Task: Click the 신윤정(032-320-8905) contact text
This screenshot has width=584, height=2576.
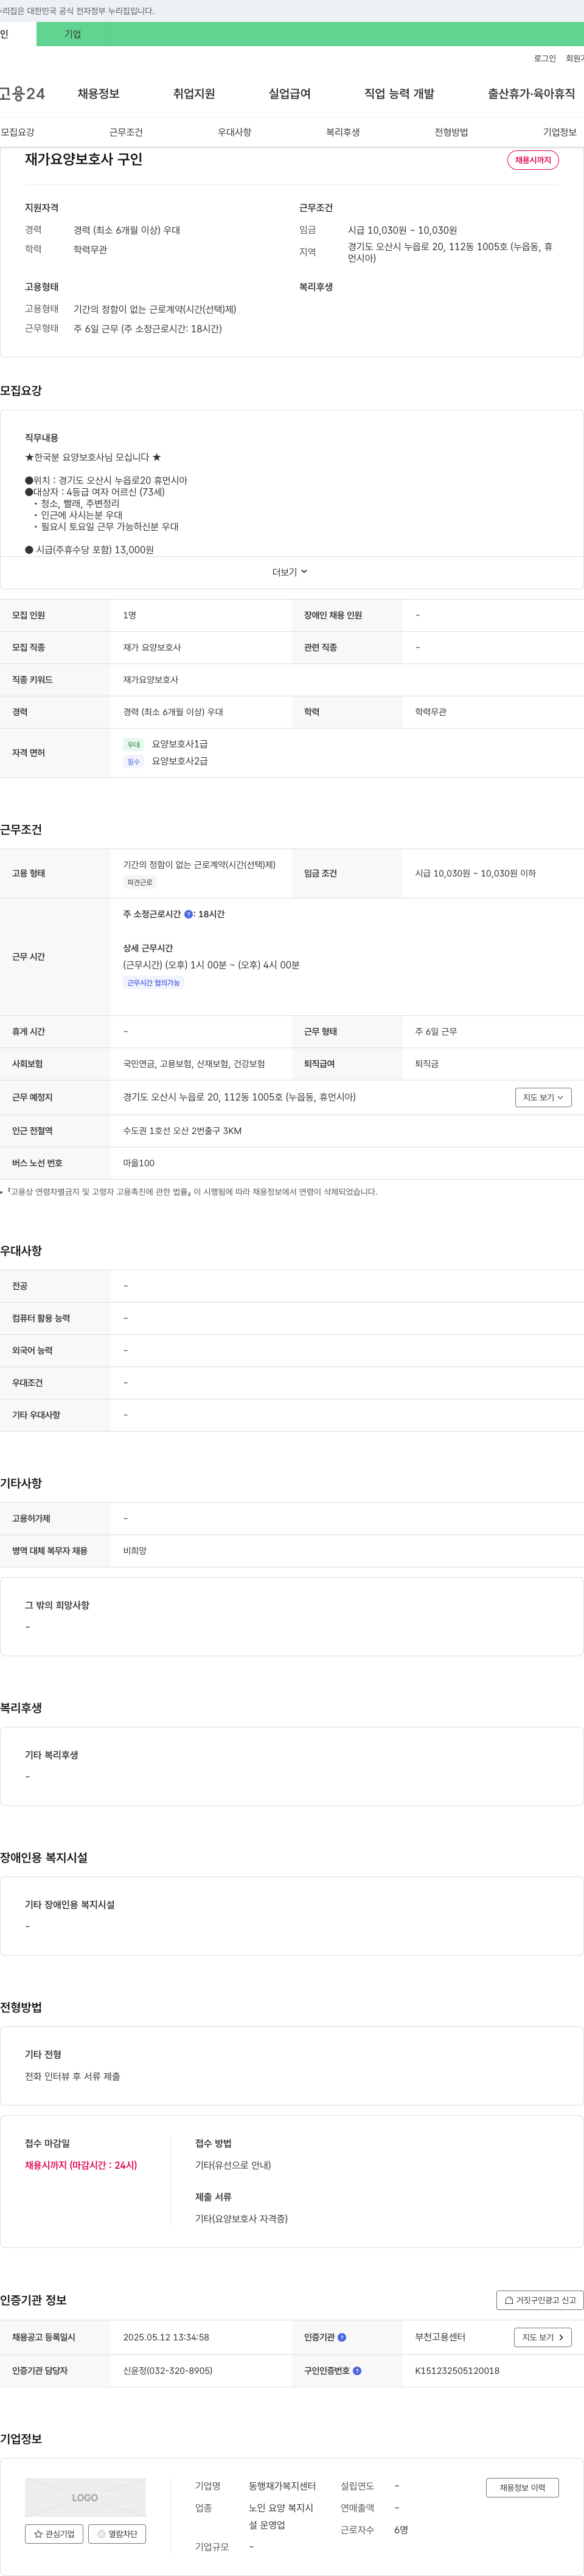Action: tap(167, 2370)
